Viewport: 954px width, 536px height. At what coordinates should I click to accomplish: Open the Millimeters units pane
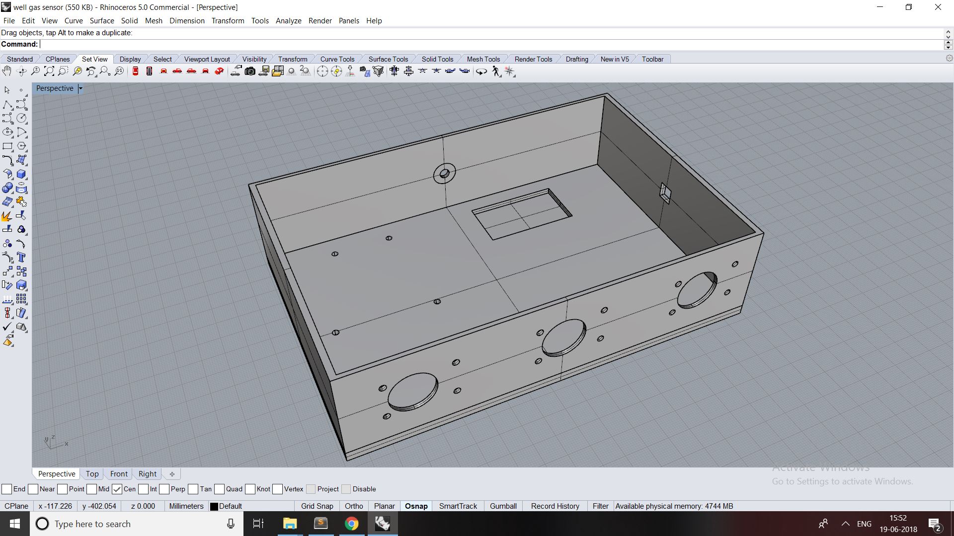186,506
